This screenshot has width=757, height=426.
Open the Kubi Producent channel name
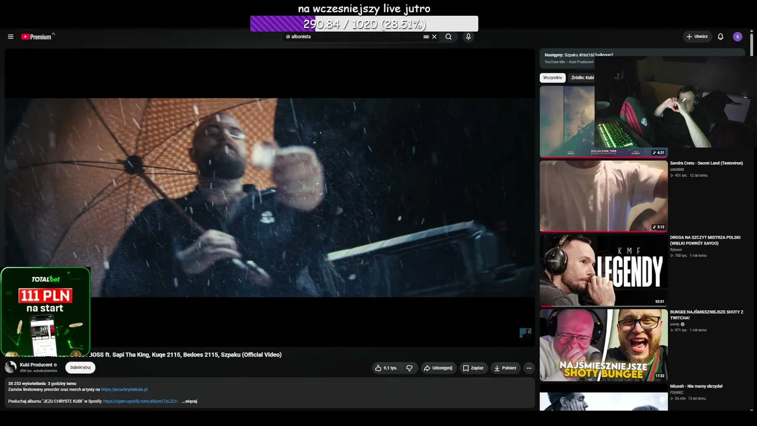[36, 364]
